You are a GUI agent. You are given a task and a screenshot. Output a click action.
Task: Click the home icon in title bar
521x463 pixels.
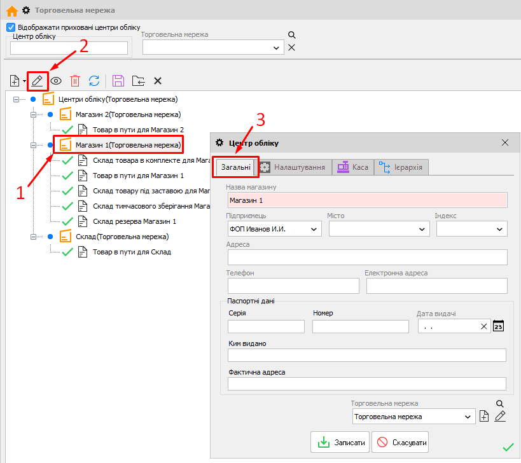click(x=11, y=10)
